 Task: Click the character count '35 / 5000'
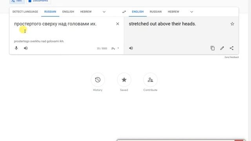pyautogui.click(x=102, y=49)
